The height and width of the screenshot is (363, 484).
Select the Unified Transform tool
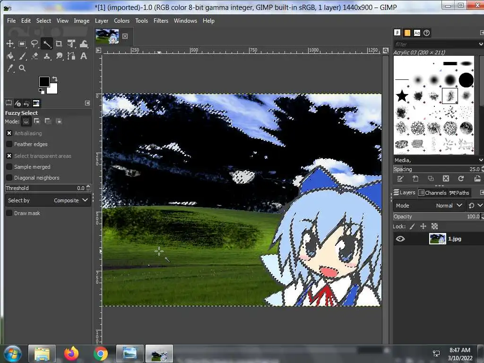[x=71, y=43]
